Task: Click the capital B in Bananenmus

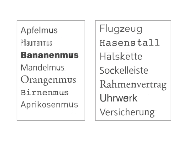Action: [24, 55]
